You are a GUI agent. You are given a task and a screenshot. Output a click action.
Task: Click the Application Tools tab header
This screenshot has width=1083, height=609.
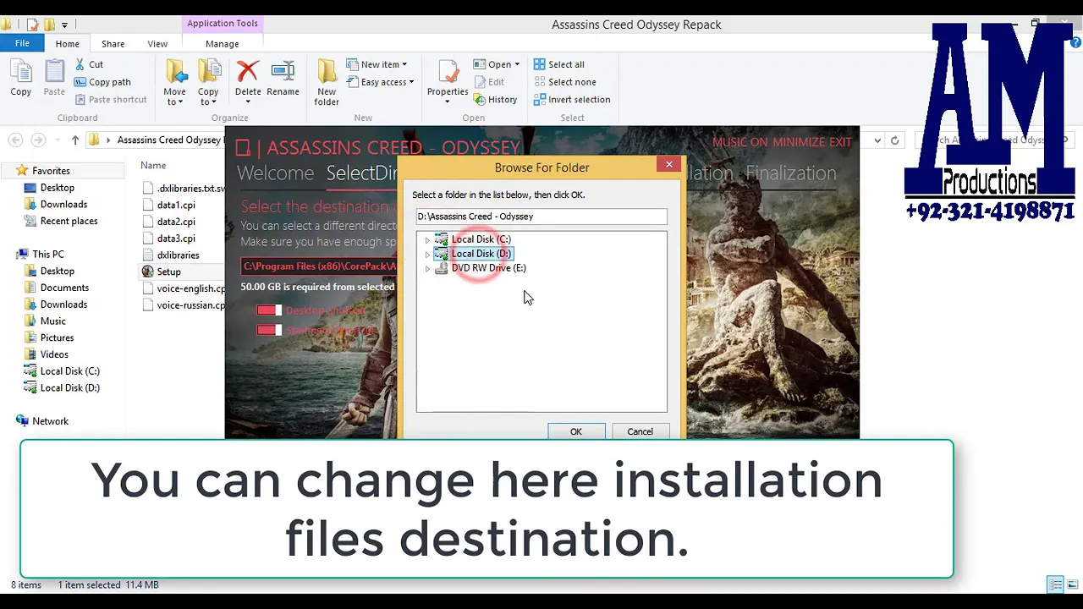click(x=223, y=24)
